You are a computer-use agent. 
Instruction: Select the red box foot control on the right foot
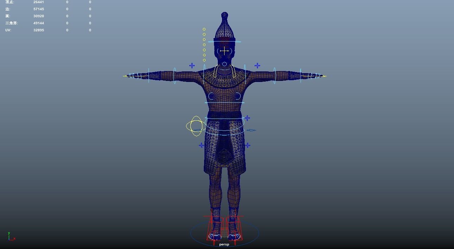click(233, 229)
